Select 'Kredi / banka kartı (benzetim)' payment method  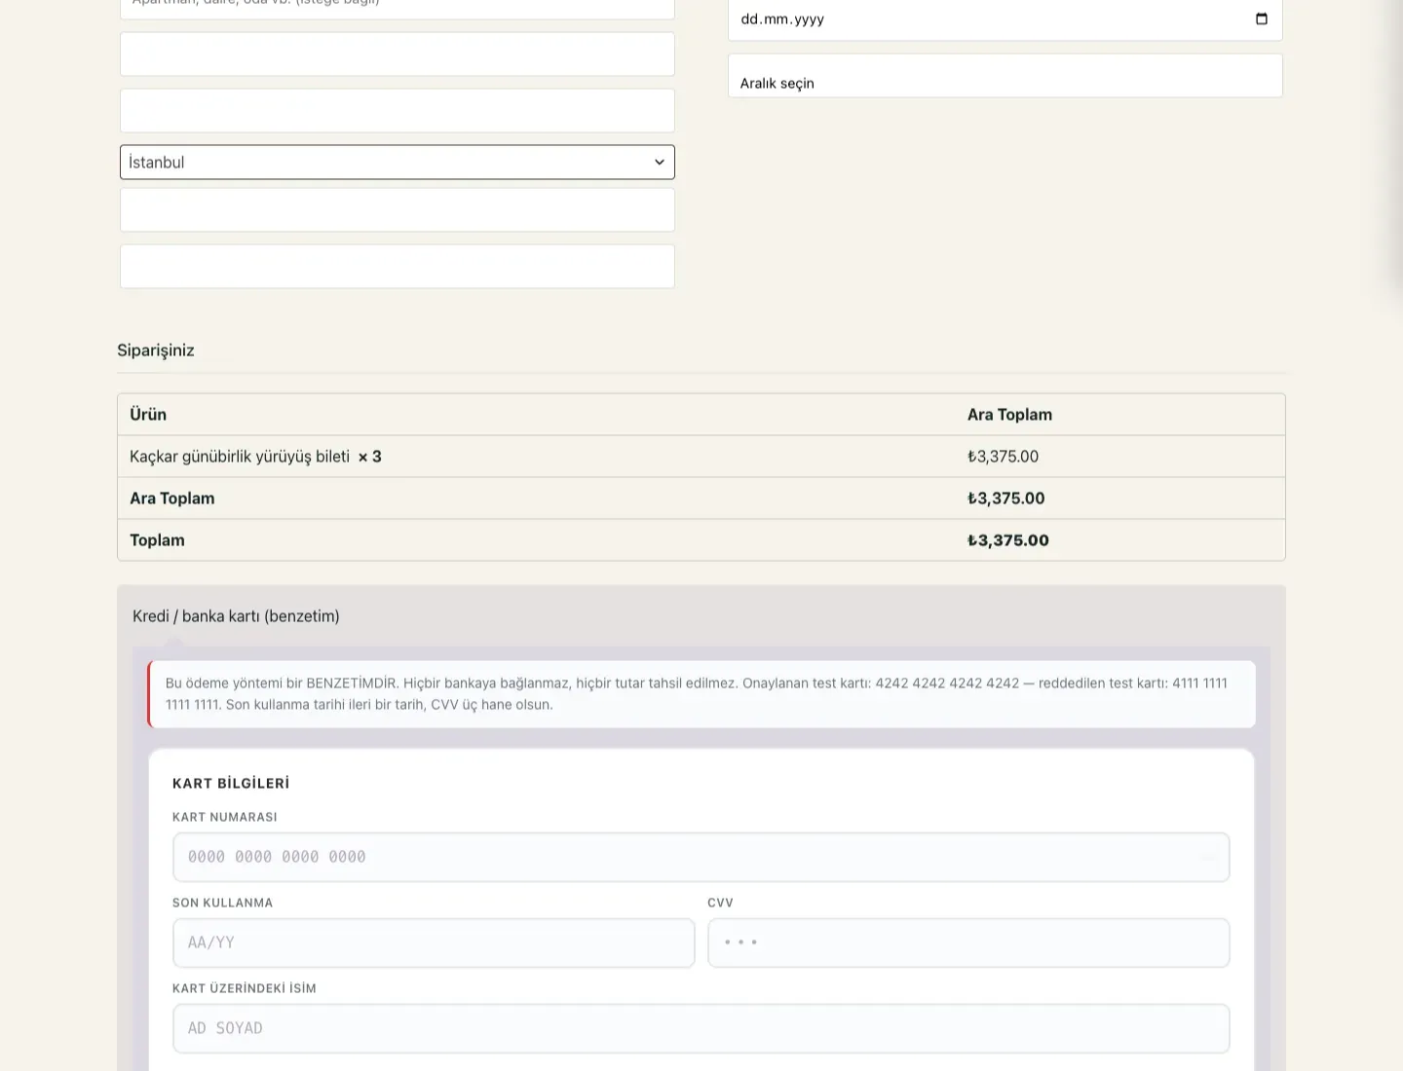236,616
